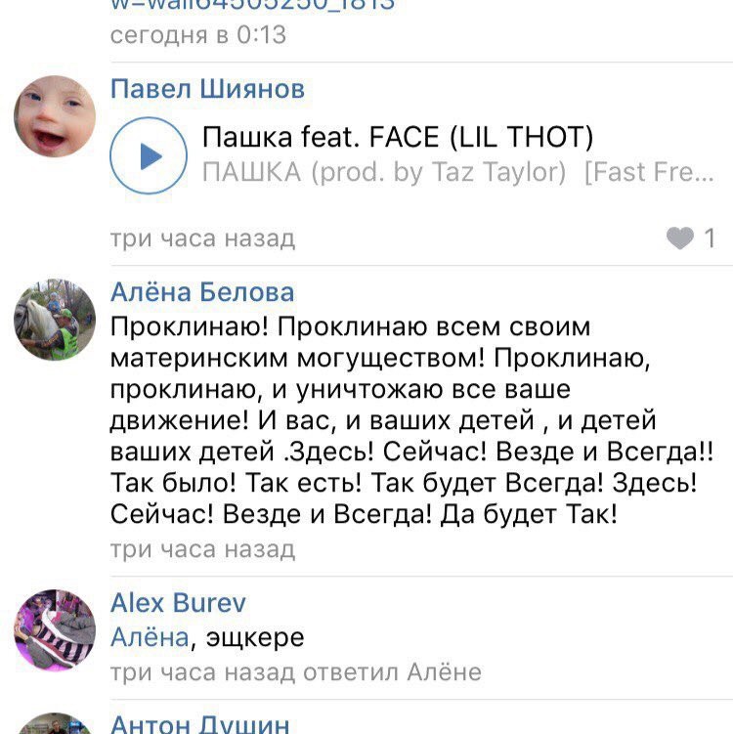Tap the audio title Пашка feat. FACE (LIL THOT)
Image resolution: width=733 pixels, height=734 pixels.
point(398,137)
